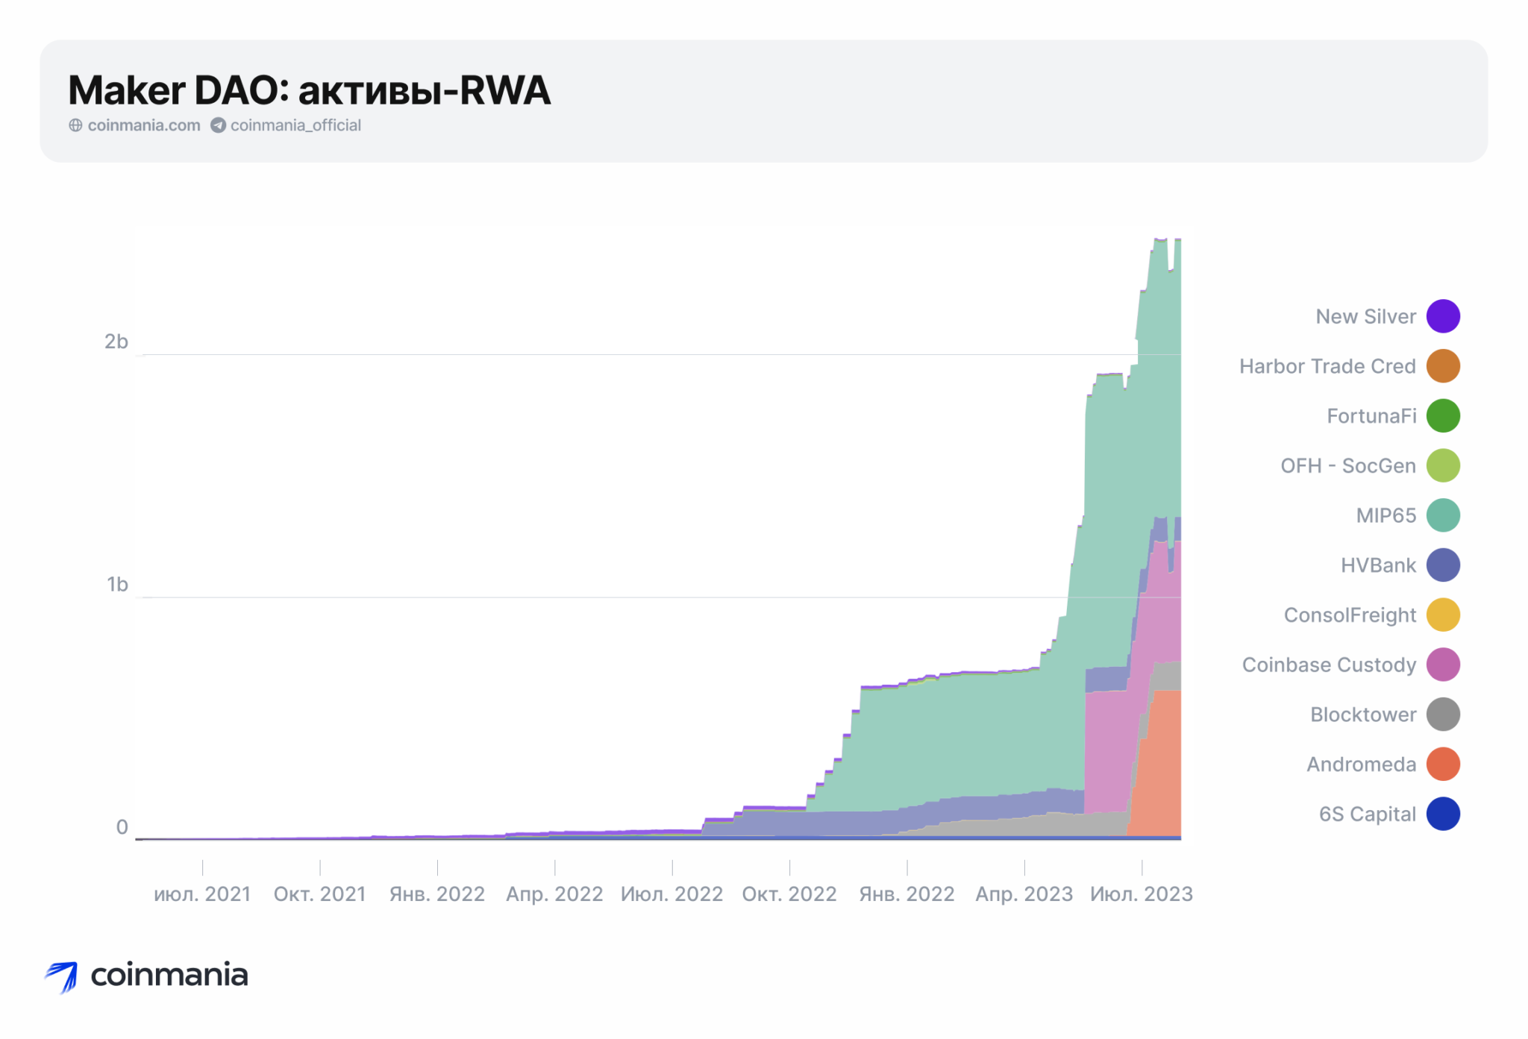Click the июл. 2021 axis label
The image size is (1528, 1039).
[x=202, y=894]
